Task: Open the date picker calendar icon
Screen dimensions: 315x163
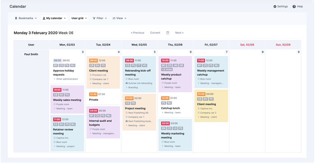Action: tap(168, 33)
